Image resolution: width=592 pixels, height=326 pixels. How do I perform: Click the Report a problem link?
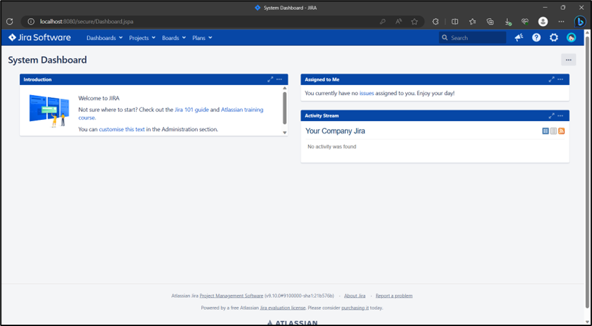pyautogui.click(x=394, y=296)
